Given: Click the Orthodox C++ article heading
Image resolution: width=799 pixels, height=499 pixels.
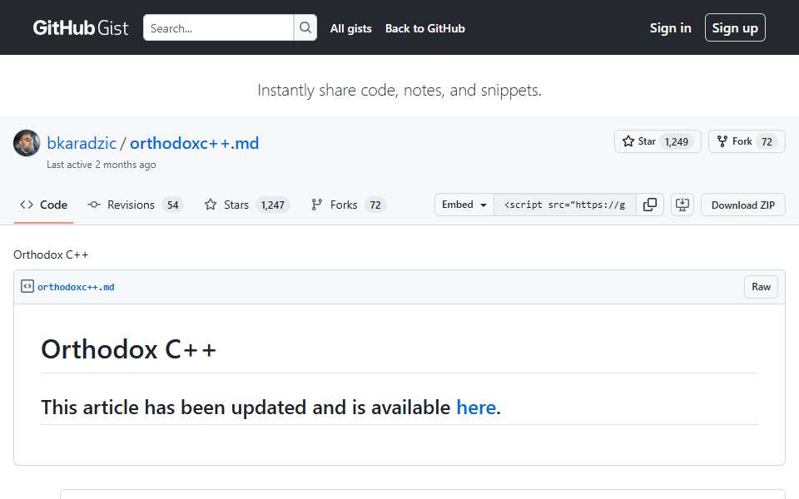Looking at the screenshot, I should click(128, 350).
